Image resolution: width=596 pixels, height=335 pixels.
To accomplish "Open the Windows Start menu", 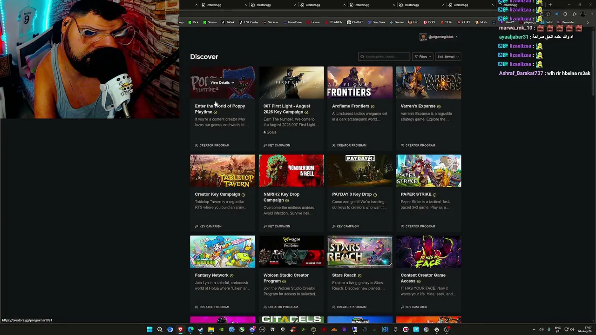I will click(x=149, y=329).
